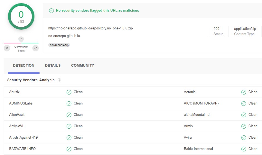Click the Clean result text for Abusix

coord(78,92)
